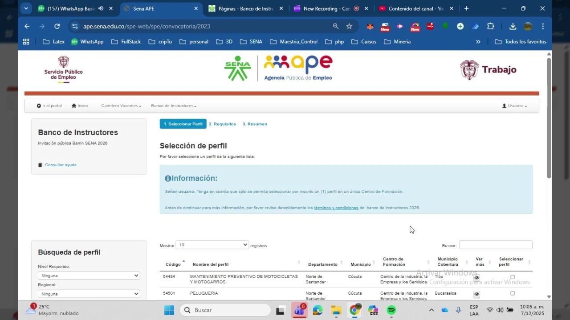Sort the table by Código column
The height and width of the screenshot is (320, 570).
175,264
